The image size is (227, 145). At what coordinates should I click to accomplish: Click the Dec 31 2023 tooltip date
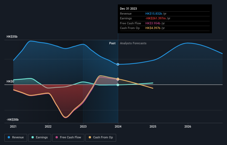coord(128,9)
